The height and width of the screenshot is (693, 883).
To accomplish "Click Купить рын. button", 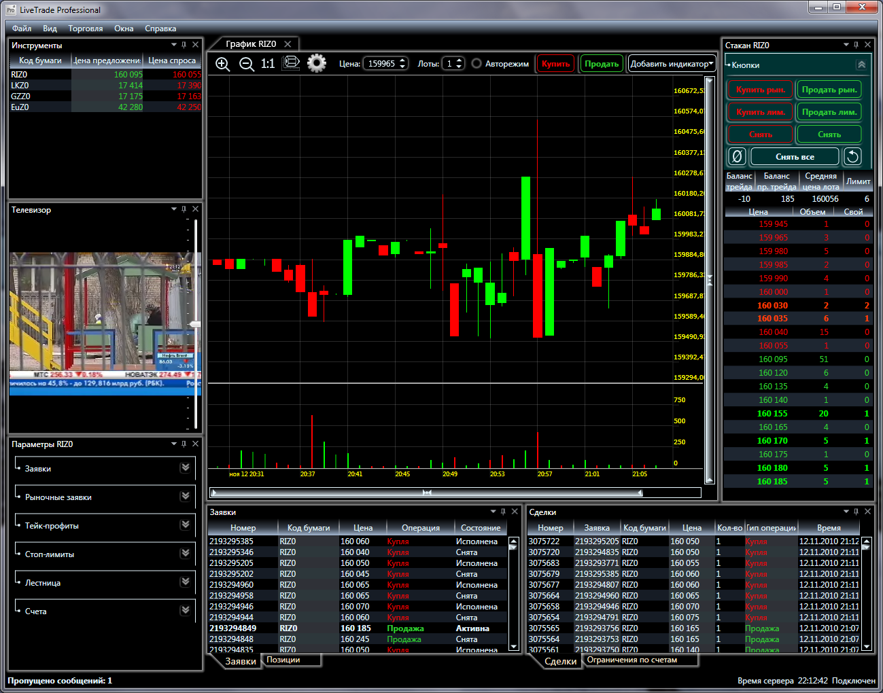I will 761,90.
